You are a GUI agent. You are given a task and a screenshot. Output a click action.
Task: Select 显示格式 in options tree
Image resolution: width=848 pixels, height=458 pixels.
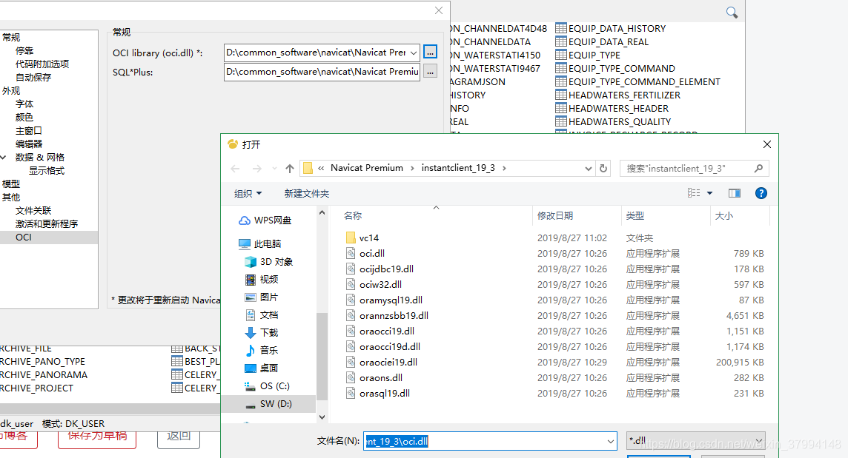(x=47, y=171)
